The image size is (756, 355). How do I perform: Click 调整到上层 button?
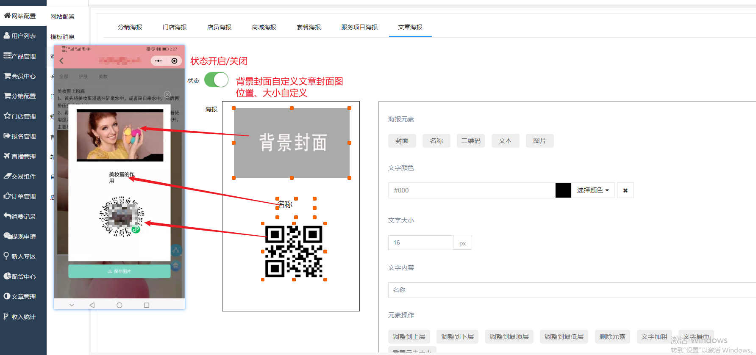(x=409, y=337)
